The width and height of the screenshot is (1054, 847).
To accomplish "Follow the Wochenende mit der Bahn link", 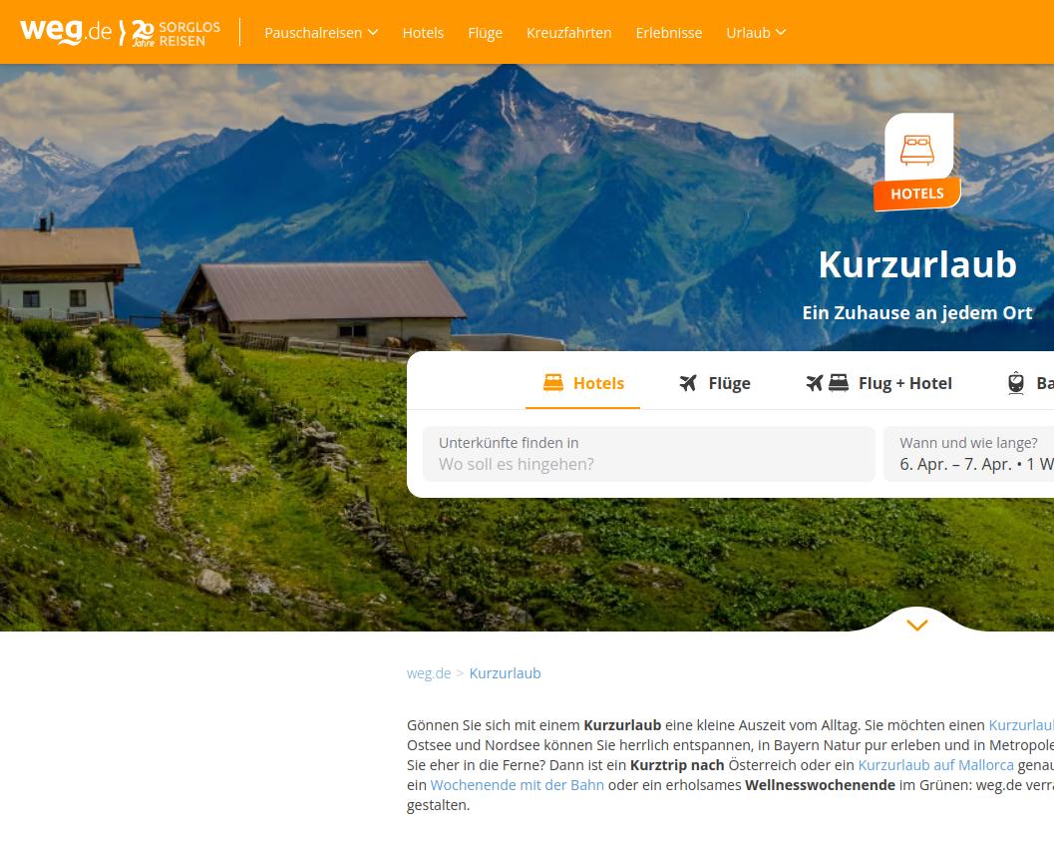I will pyautogui.click(x=517, y=785).
